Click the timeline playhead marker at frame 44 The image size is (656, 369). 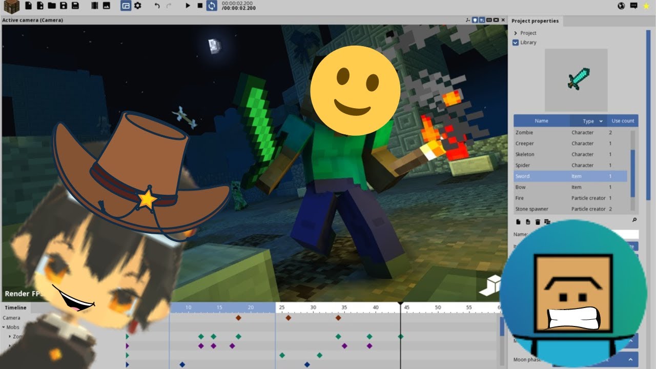tap(400, 304)
